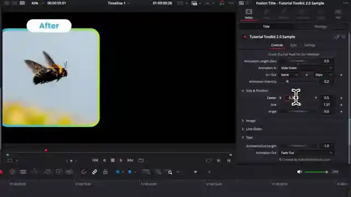Image resolution: width=351 pixels, height=197 pixels.
Task: Click the timeline timecode 01:00:00:26
Action: click(162, 3)
